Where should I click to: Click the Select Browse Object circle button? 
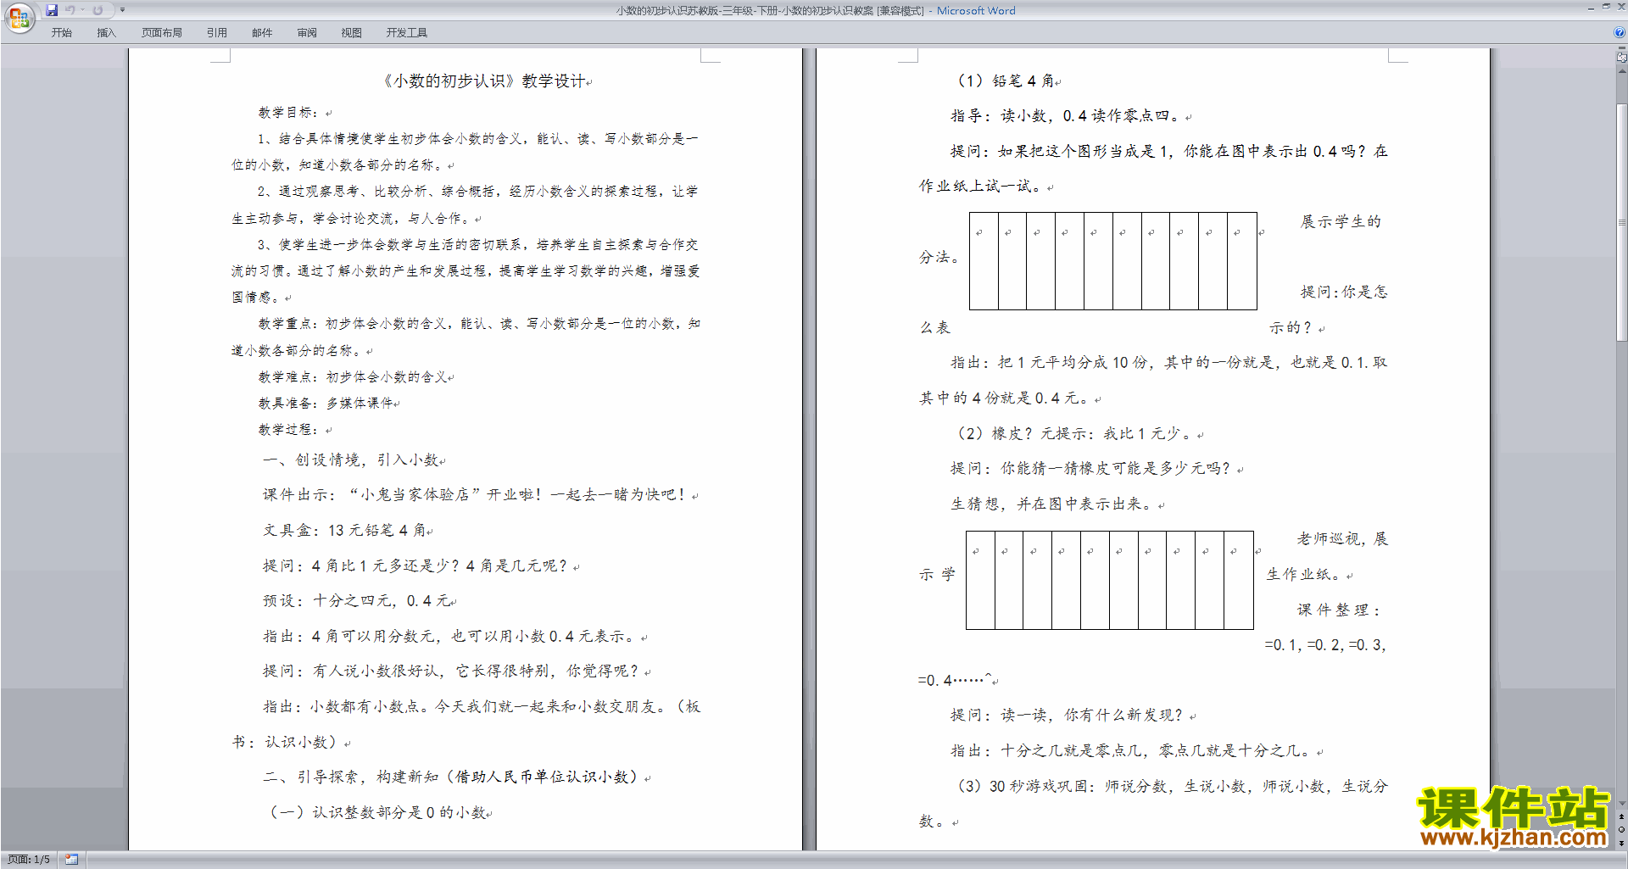click(x=1622, y=829)
